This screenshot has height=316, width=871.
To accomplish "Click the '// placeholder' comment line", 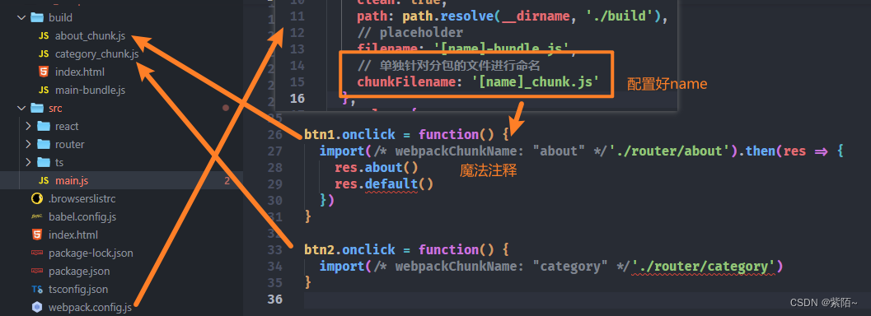I will [410, 33].
